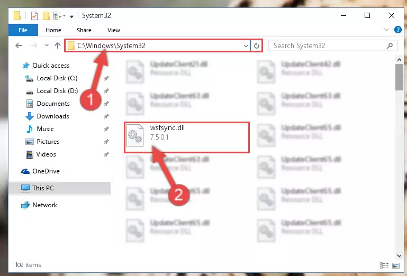The image size is (407, 276).
Task: Click the Downloads blue arrow icon
Action: tap(30, 116)
